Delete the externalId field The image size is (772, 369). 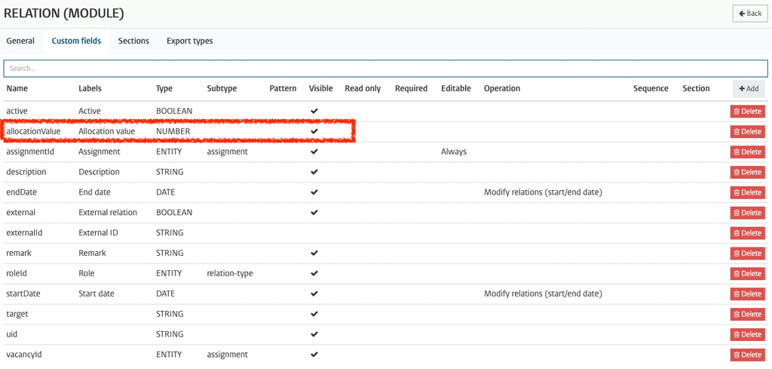click(x=747, y=232)
